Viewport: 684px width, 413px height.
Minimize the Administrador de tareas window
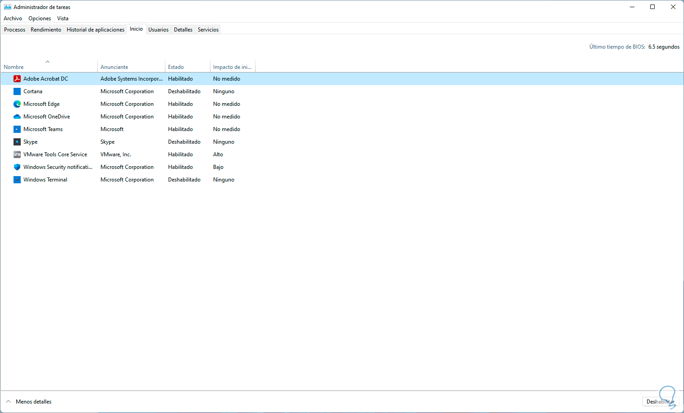(x=632, y=7)
